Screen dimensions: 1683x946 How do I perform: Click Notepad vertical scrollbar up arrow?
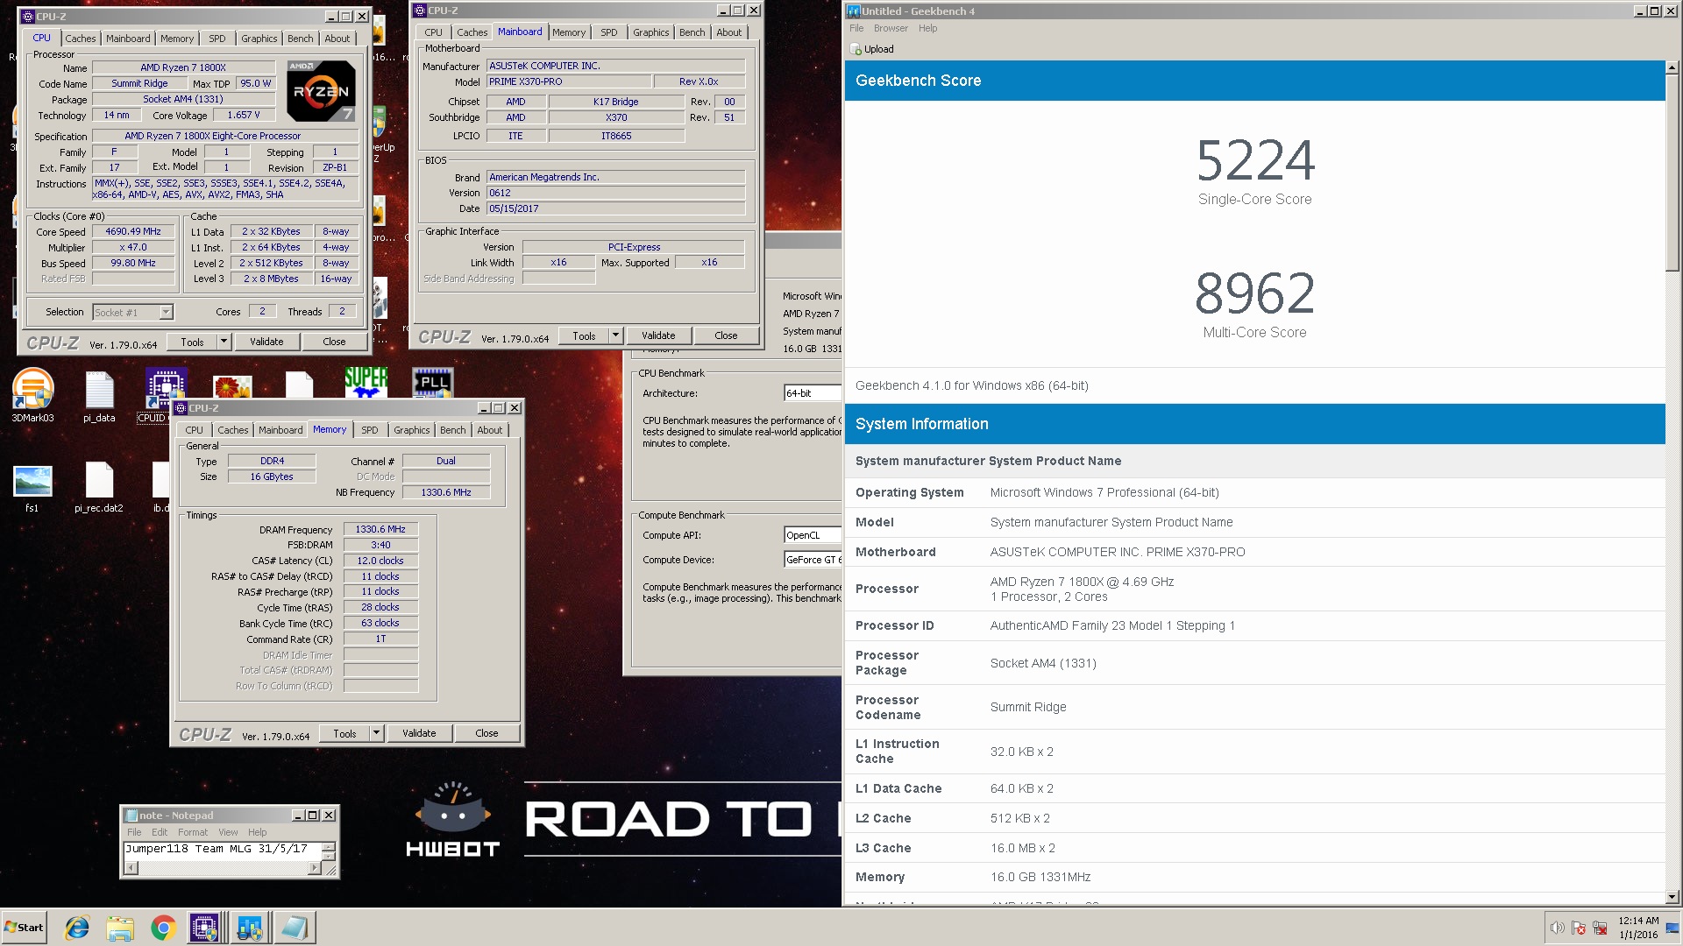329,846
